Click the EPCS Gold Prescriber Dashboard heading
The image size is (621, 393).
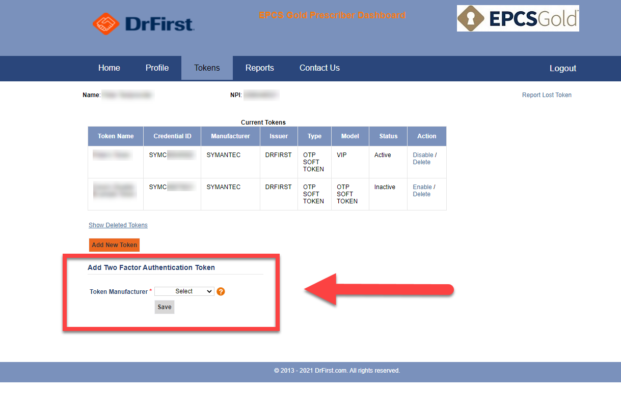pos(333,15)
